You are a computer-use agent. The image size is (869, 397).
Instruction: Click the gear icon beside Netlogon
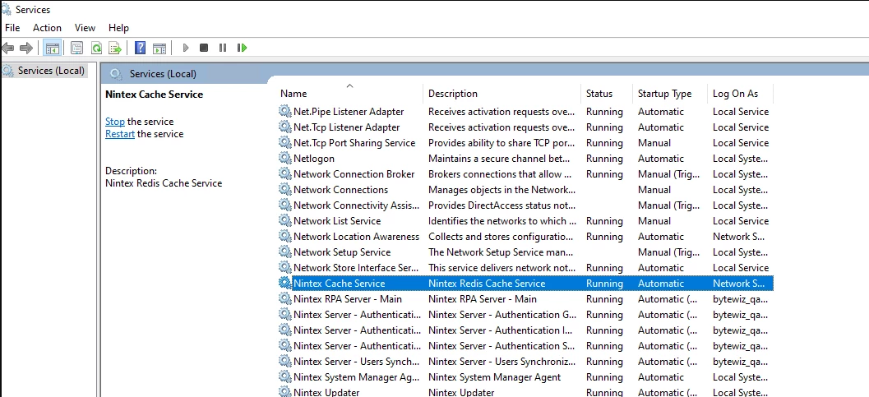tap(284, 159)
